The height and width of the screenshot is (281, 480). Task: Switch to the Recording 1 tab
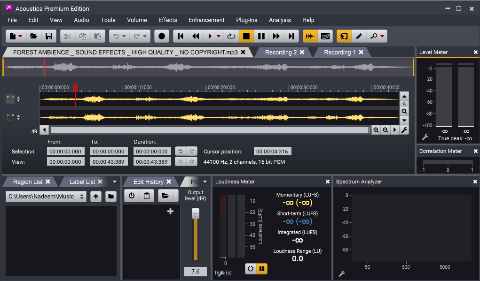coord(339,52)
